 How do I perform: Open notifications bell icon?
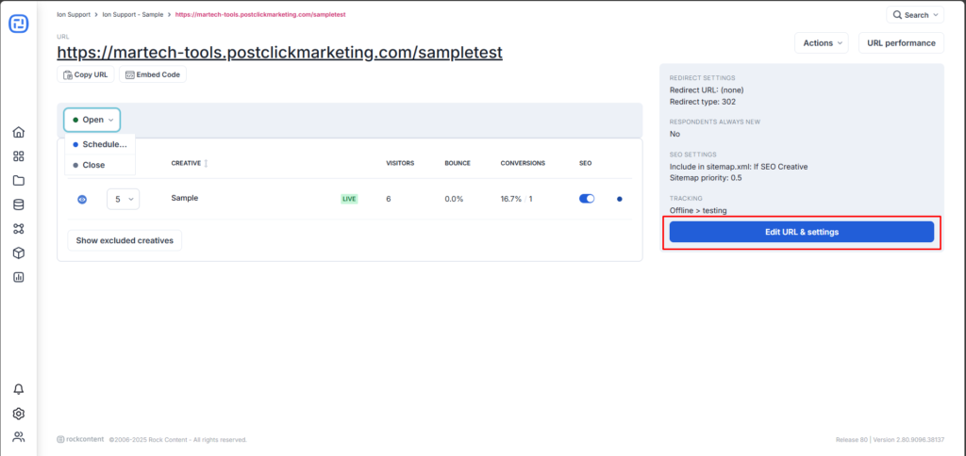point(19,389)
